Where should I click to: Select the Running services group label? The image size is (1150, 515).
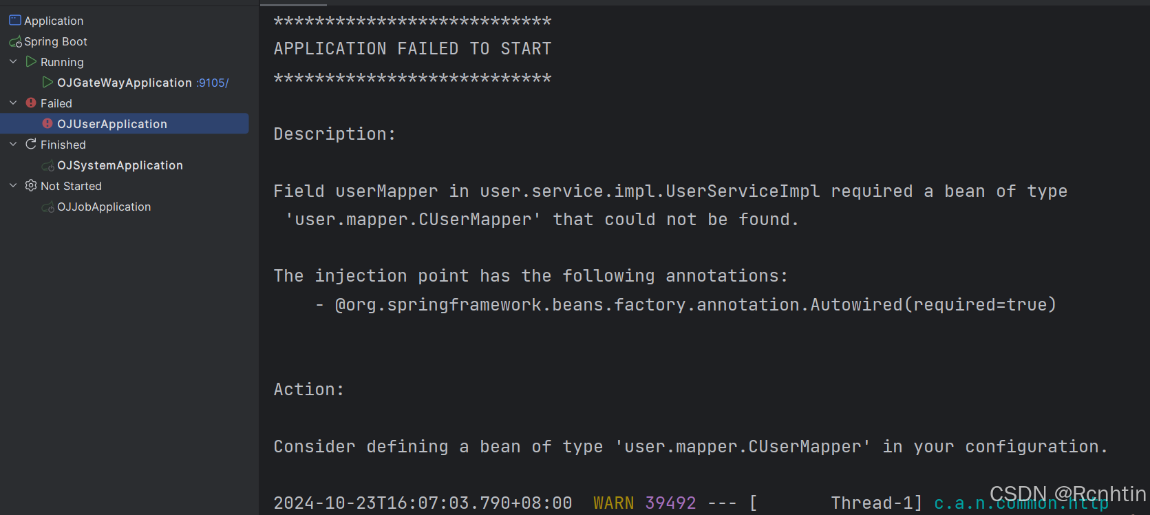click(x=62, y=61)
